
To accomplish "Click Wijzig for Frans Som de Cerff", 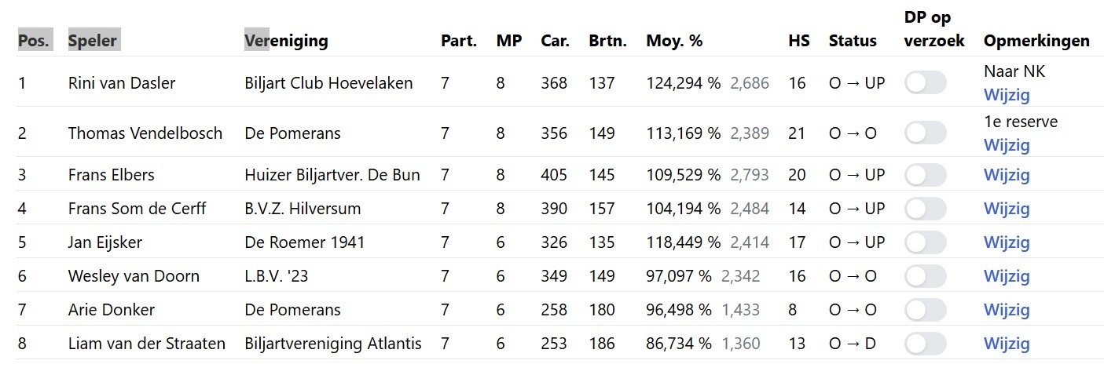I will pos(1007,208).
